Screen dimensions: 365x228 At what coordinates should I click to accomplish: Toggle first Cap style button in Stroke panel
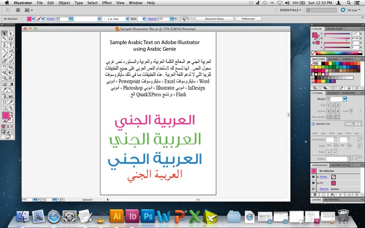coord(328,105)
